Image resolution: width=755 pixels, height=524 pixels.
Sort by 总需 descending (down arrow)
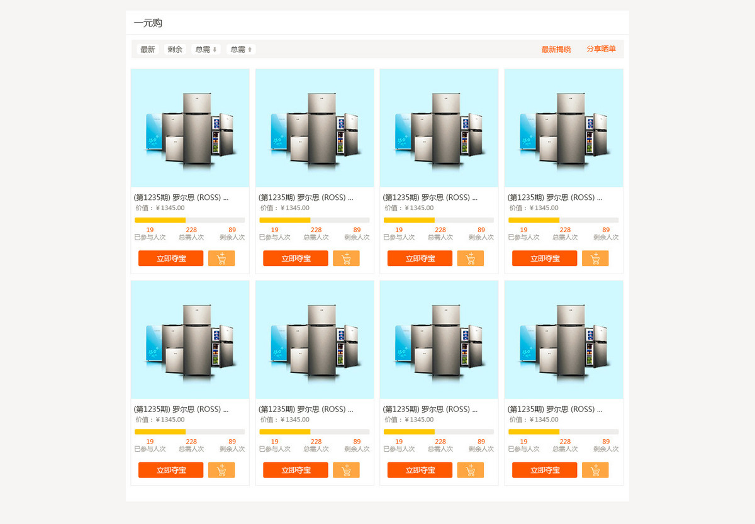(x=206, y=50)
